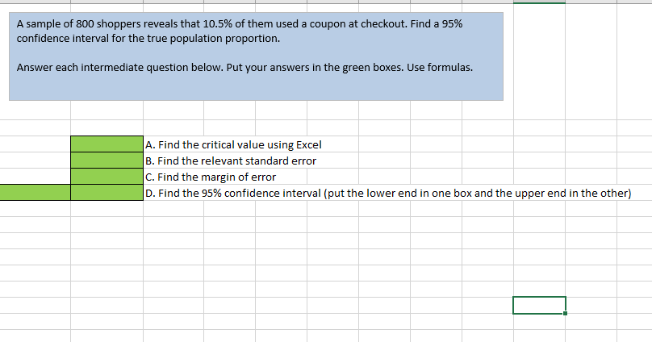652x342 pixels.
Task: Select the green answer box for standard error
Action: click(107, 160)
